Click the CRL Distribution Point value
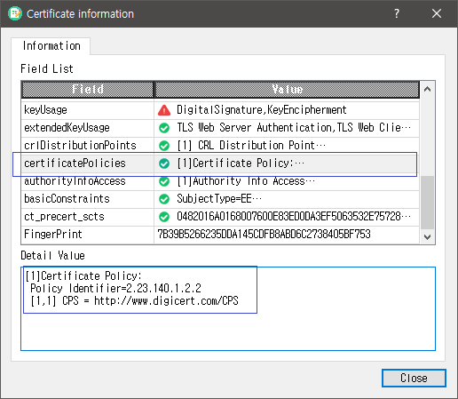 coord(251,146)
